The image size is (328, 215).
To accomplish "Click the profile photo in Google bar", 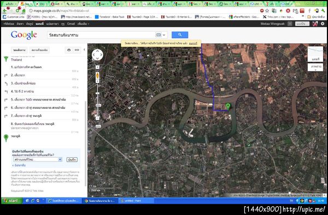I will coord(315,24).
